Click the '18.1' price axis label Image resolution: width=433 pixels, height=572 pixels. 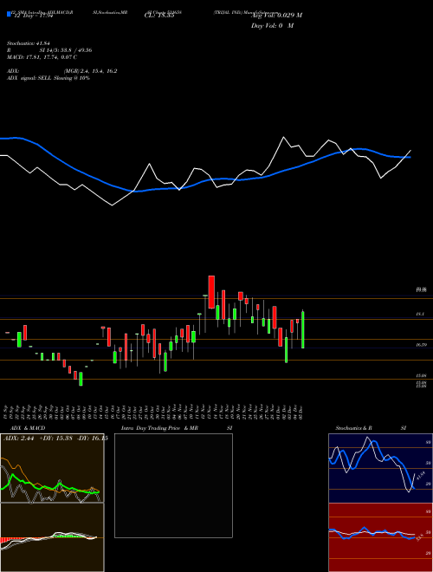click(x=420, y=314)
